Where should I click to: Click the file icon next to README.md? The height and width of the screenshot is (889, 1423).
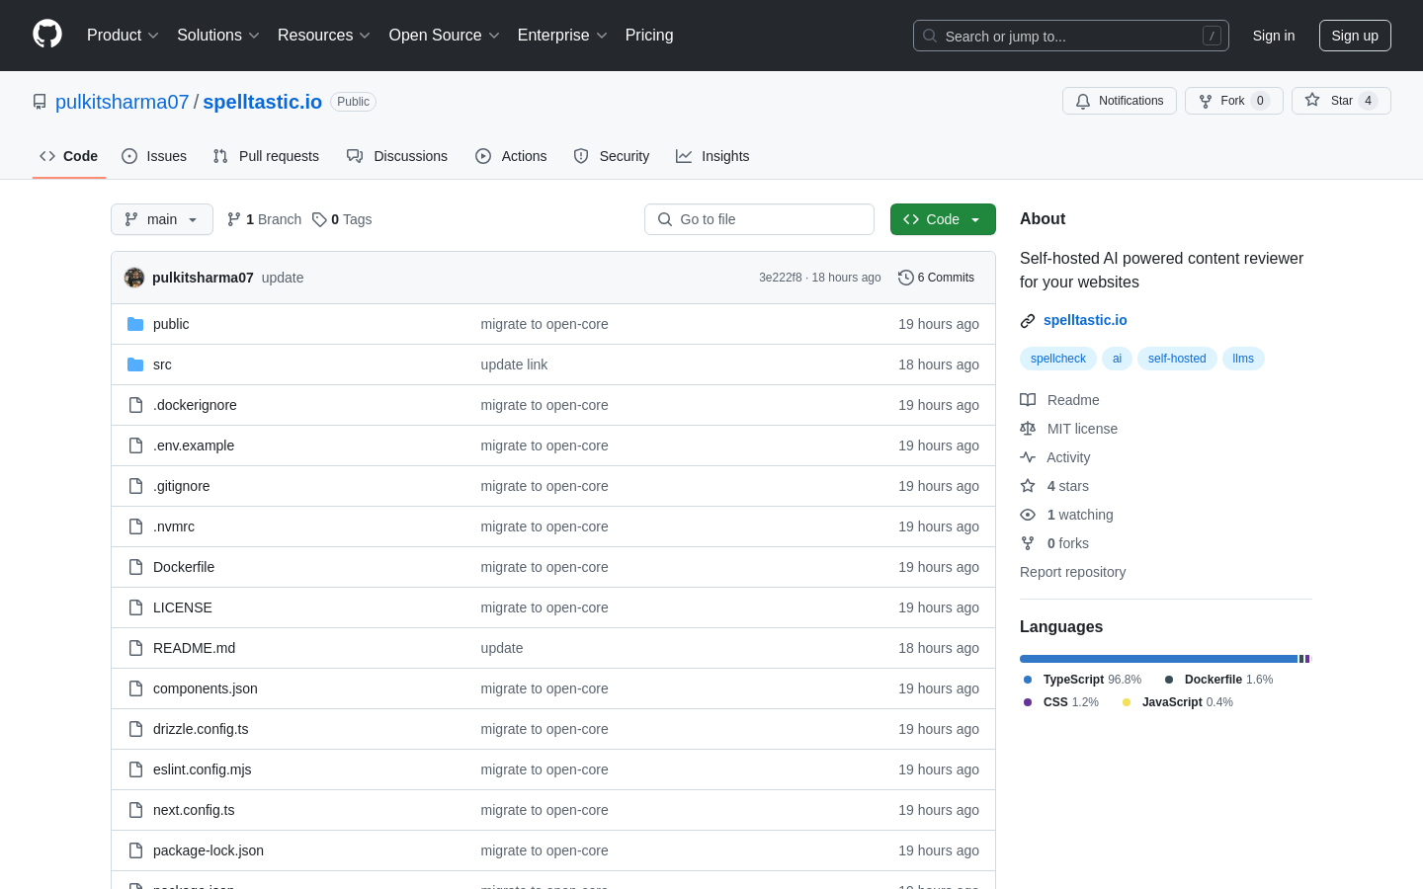135,648
